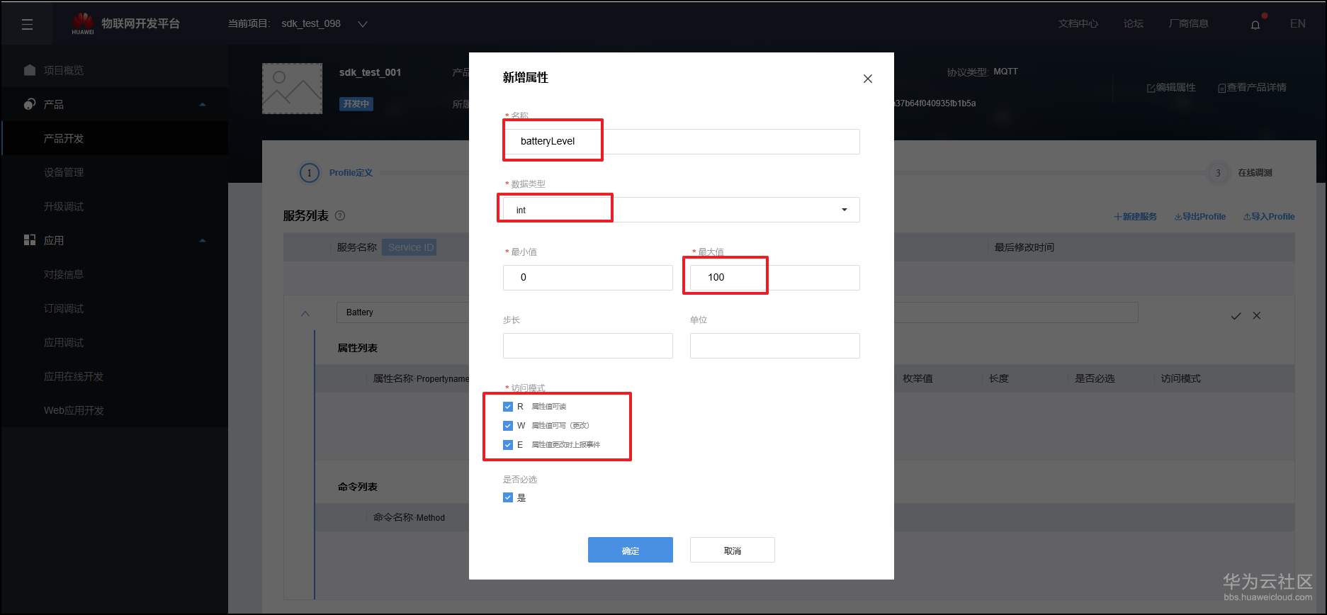Click the 开发中 status badge

pos(356,104)
